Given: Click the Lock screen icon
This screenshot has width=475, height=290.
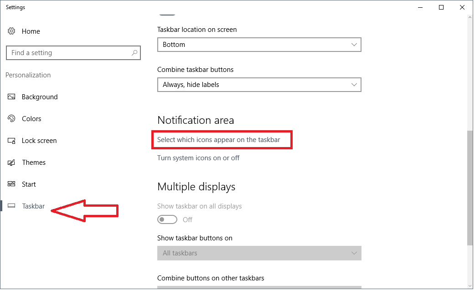Looking at the screenshot, I should (x=11, y=140).
